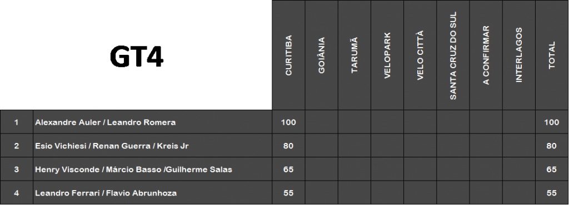Click the TARUMÃ column header

point(354,55)
